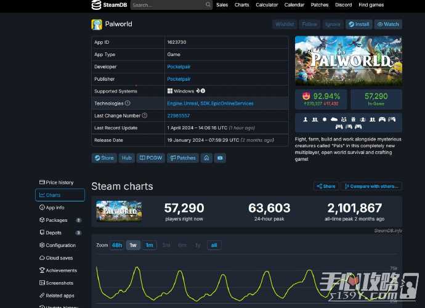This screenshot has width=425, height=308.
Task: Set chart zoom to all
Action: pyautogui.click(x=214, y=245)
